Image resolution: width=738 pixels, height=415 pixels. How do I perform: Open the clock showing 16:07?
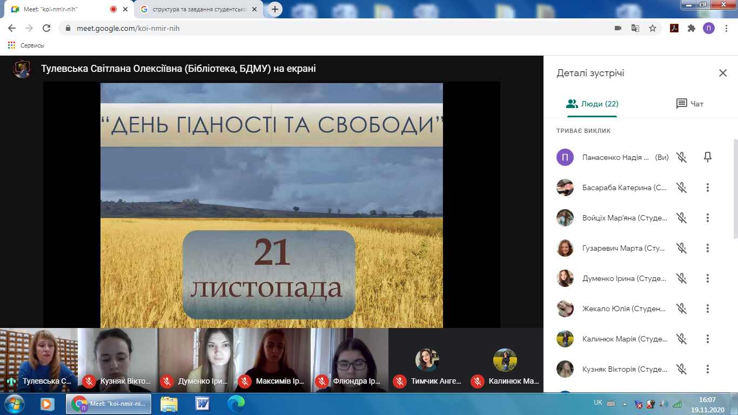(707, 404)
